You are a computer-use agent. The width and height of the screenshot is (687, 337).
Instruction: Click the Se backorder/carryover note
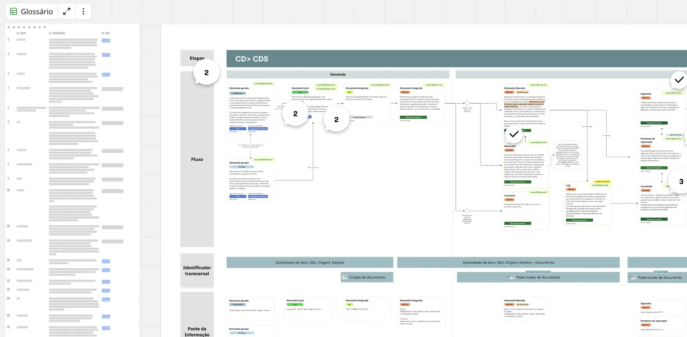pyautogui.click(x=538, y=272)
